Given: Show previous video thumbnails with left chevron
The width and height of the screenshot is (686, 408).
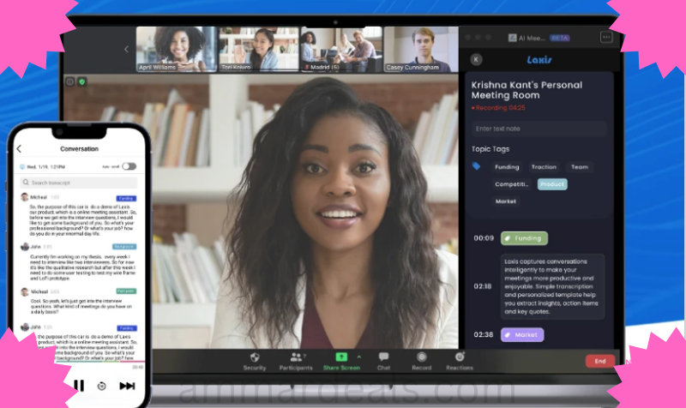Looking at the screenshot, I should coord(126,49).
